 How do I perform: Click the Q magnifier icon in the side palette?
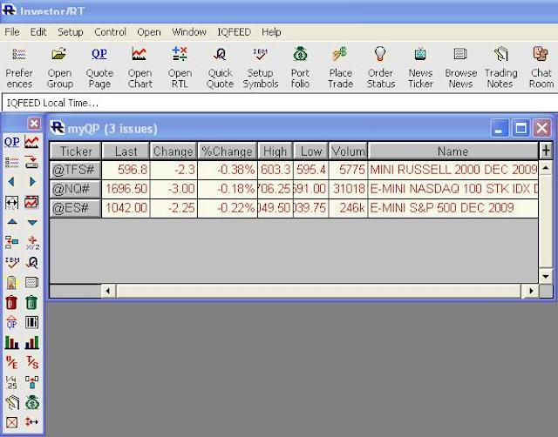[x=32, y=263]
